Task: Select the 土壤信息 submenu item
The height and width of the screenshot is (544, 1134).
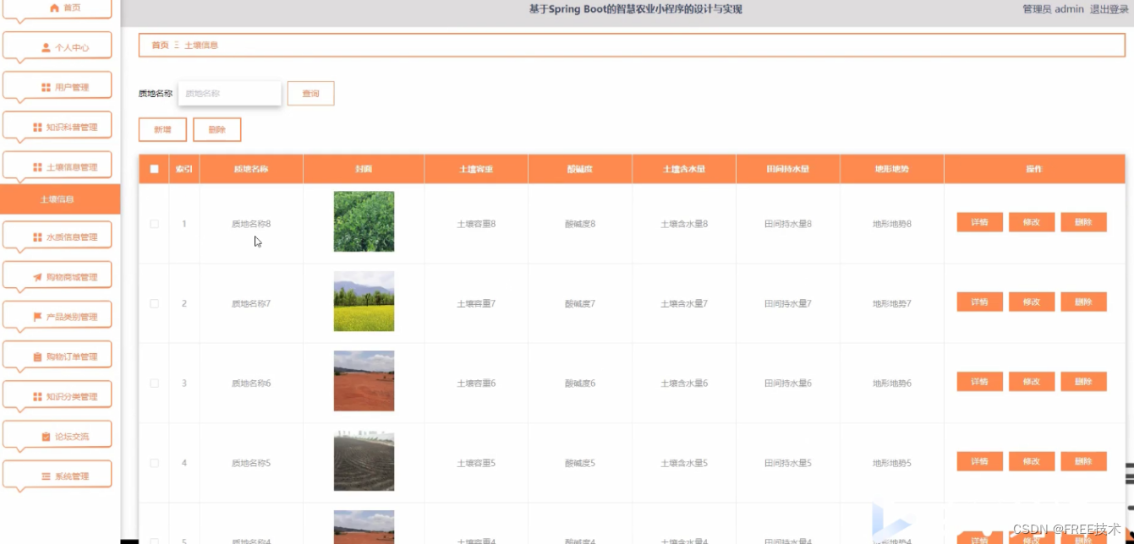Action: point(60,199)
